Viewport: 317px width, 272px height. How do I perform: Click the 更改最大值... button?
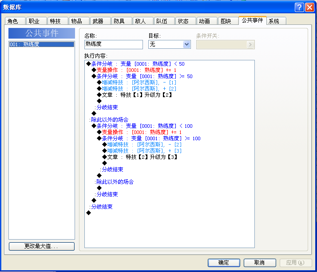(x=42, y=246)
